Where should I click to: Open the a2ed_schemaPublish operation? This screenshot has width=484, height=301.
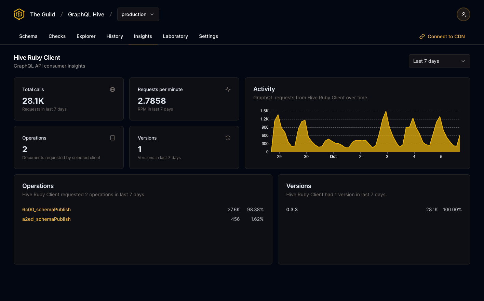coord(46,219)
